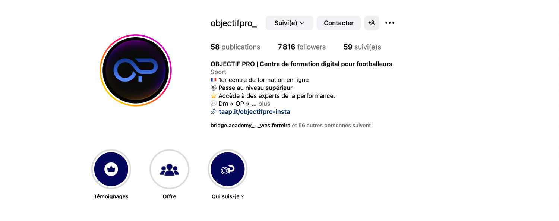Open the three-dots more options menu

(390, 23)
